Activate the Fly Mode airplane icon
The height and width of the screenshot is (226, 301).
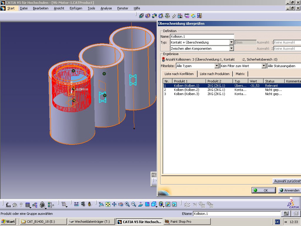[101, 204]
